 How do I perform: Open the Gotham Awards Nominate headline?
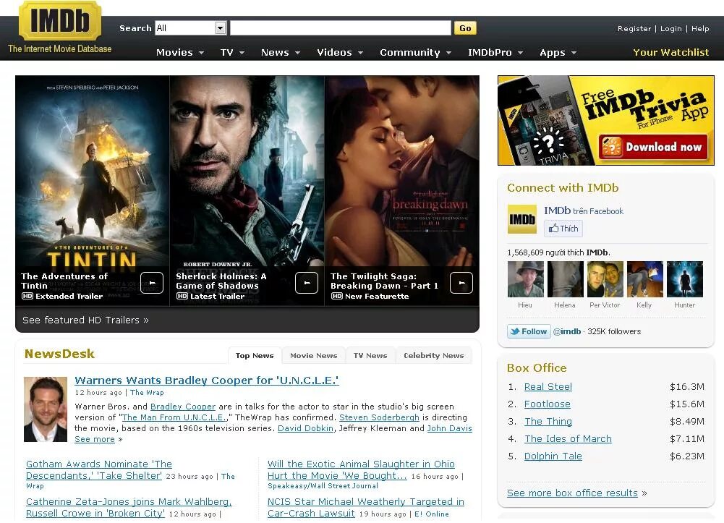pos(99,470)
